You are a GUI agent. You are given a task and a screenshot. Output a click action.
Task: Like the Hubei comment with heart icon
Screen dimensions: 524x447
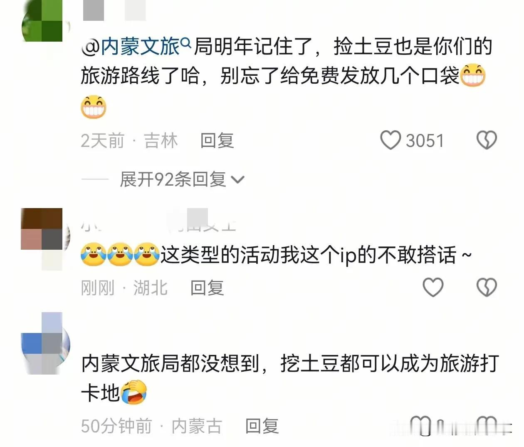pos(433,287)
